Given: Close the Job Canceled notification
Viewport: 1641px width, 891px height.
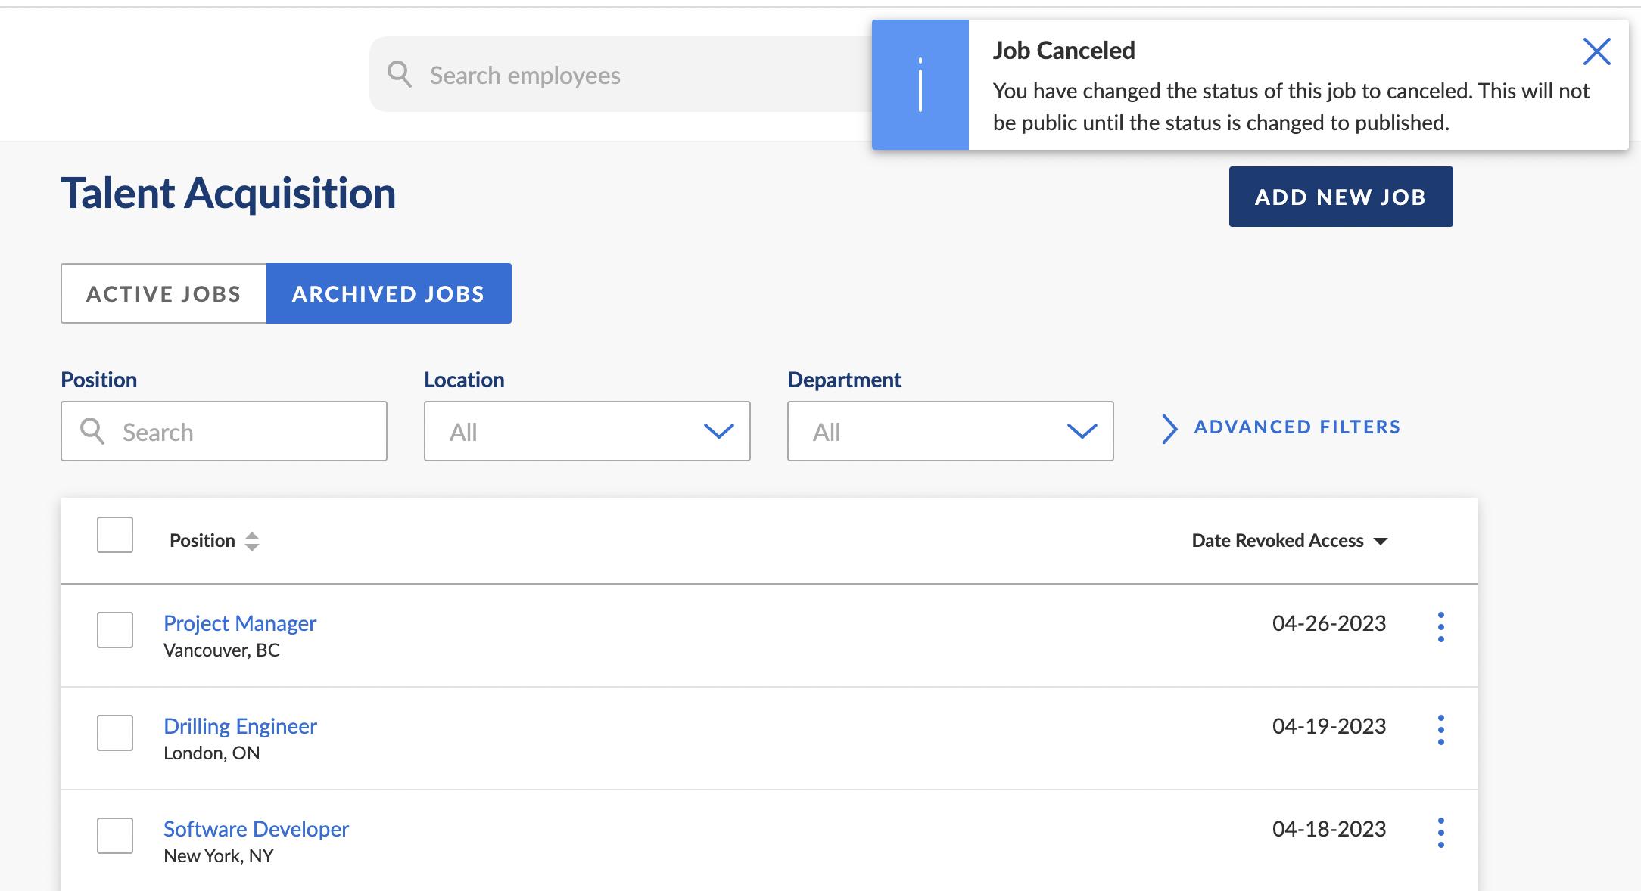Looking at the screenshot, I should [x=1596, y=52].
